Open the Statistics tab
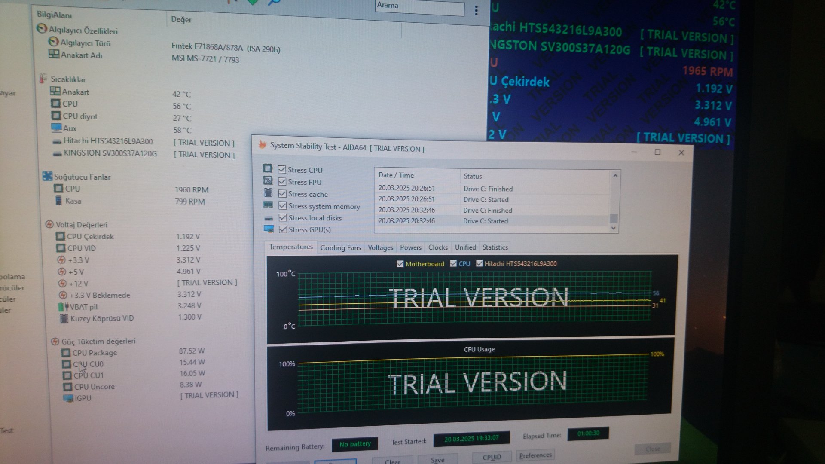Image resolution: width=825 pixels, height=464 pixels. 495,247
